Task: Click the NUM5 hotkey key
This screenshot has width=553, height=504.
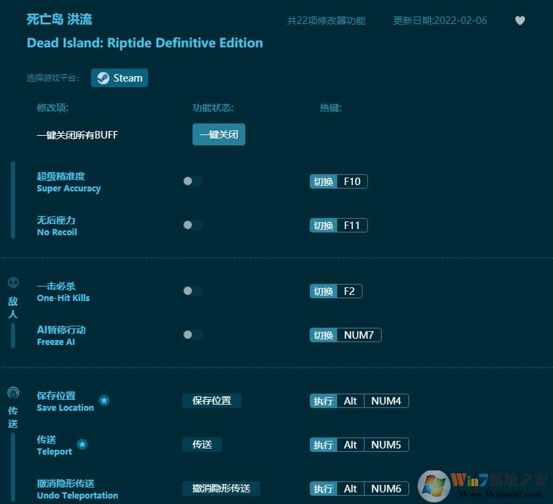Action: pos(386,445)
